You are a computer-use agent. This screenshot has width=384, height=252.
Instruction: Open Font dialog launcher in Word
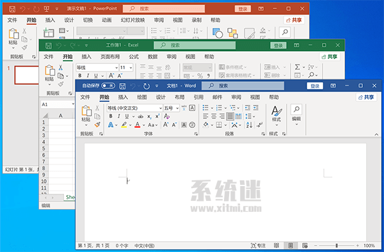[196, 134]
